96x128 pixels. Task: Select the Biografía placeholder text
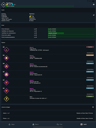click(x=31, y=15)
